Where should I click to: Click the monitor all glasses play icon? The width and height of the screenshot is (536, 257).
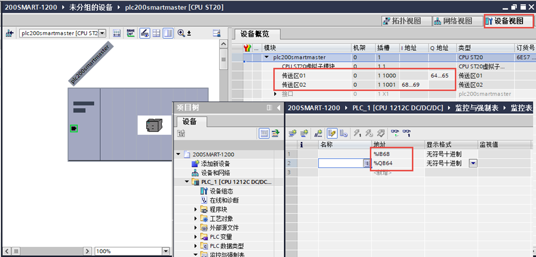pyautogui.click(x=395, y=134)
